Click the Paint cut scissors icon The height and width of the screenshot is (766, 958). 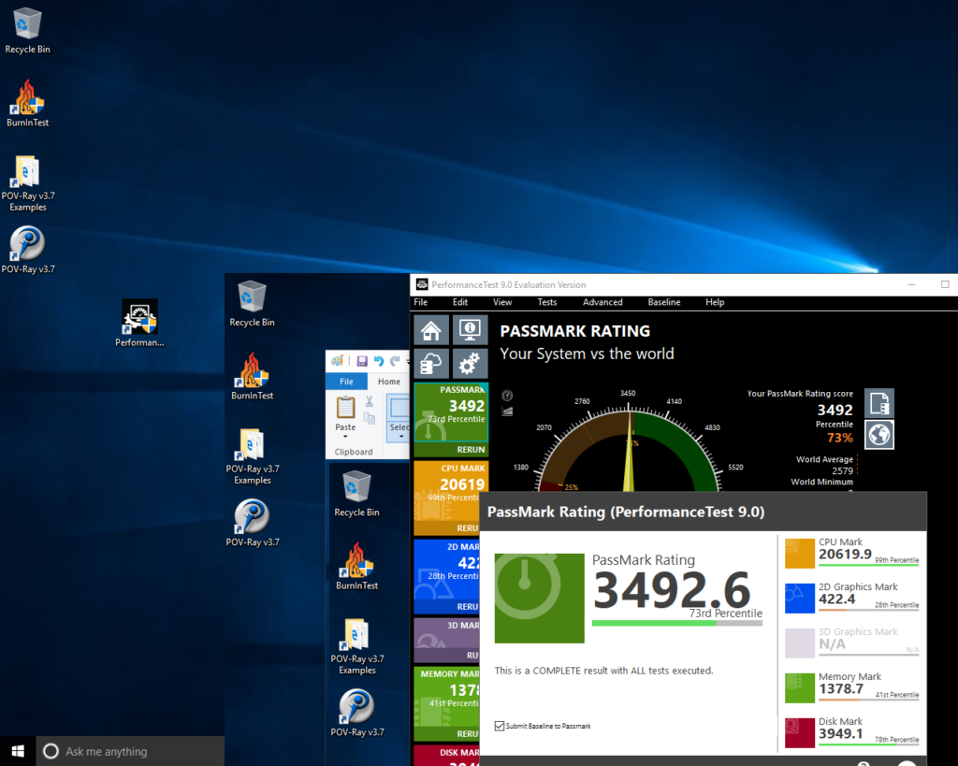[x=369, y=401]
